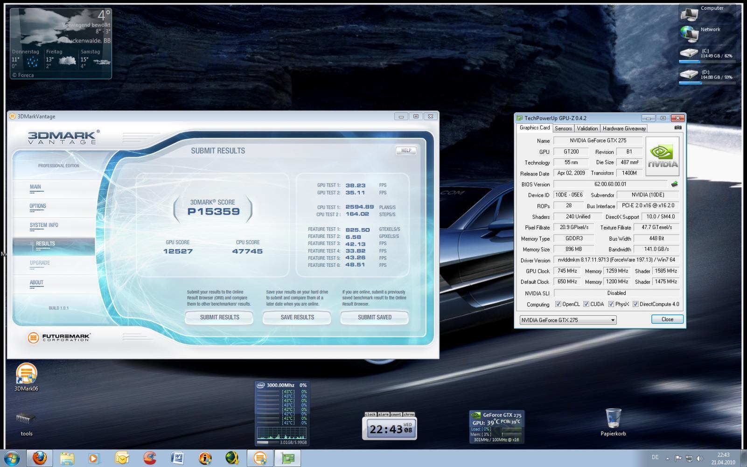Open the DE language input selector
Image resolution: width=747 pixels, height=467 pixels.
tap(655, 458)
